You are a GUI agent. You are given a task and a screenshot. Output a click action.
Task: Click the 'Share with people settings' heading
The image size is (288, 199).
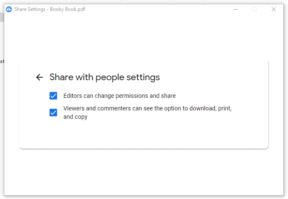pyautogui.click(x=105, y=77)
